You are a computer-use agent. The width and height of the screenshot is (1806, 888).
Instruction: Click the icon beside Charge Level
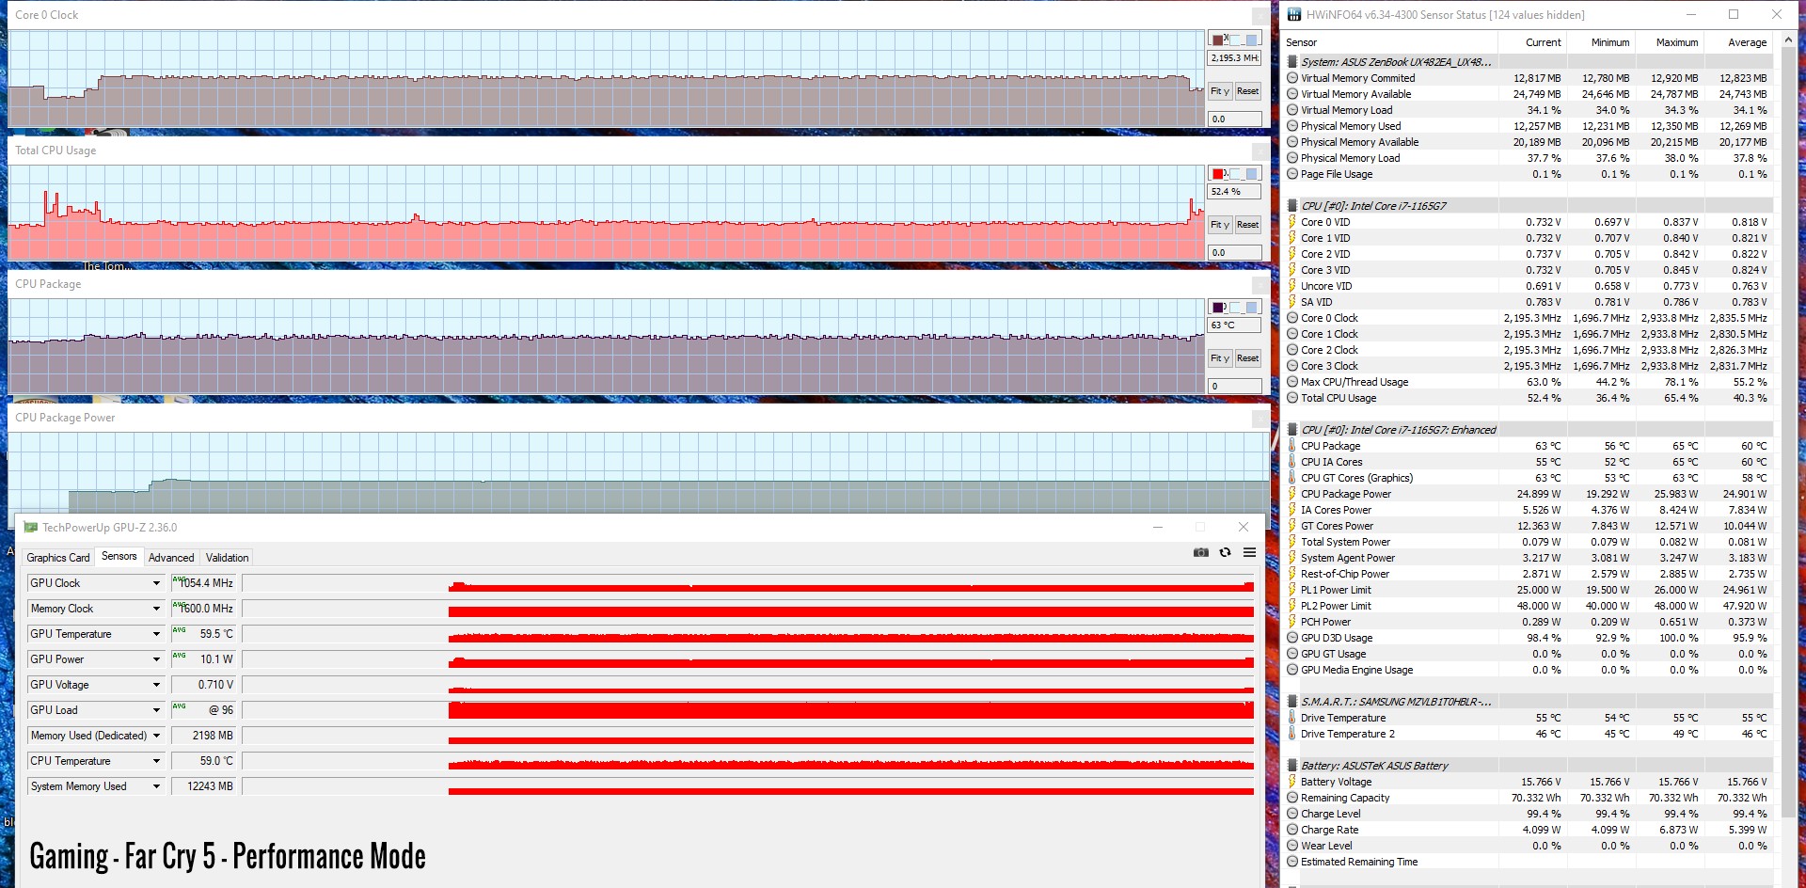[1292, 814]
